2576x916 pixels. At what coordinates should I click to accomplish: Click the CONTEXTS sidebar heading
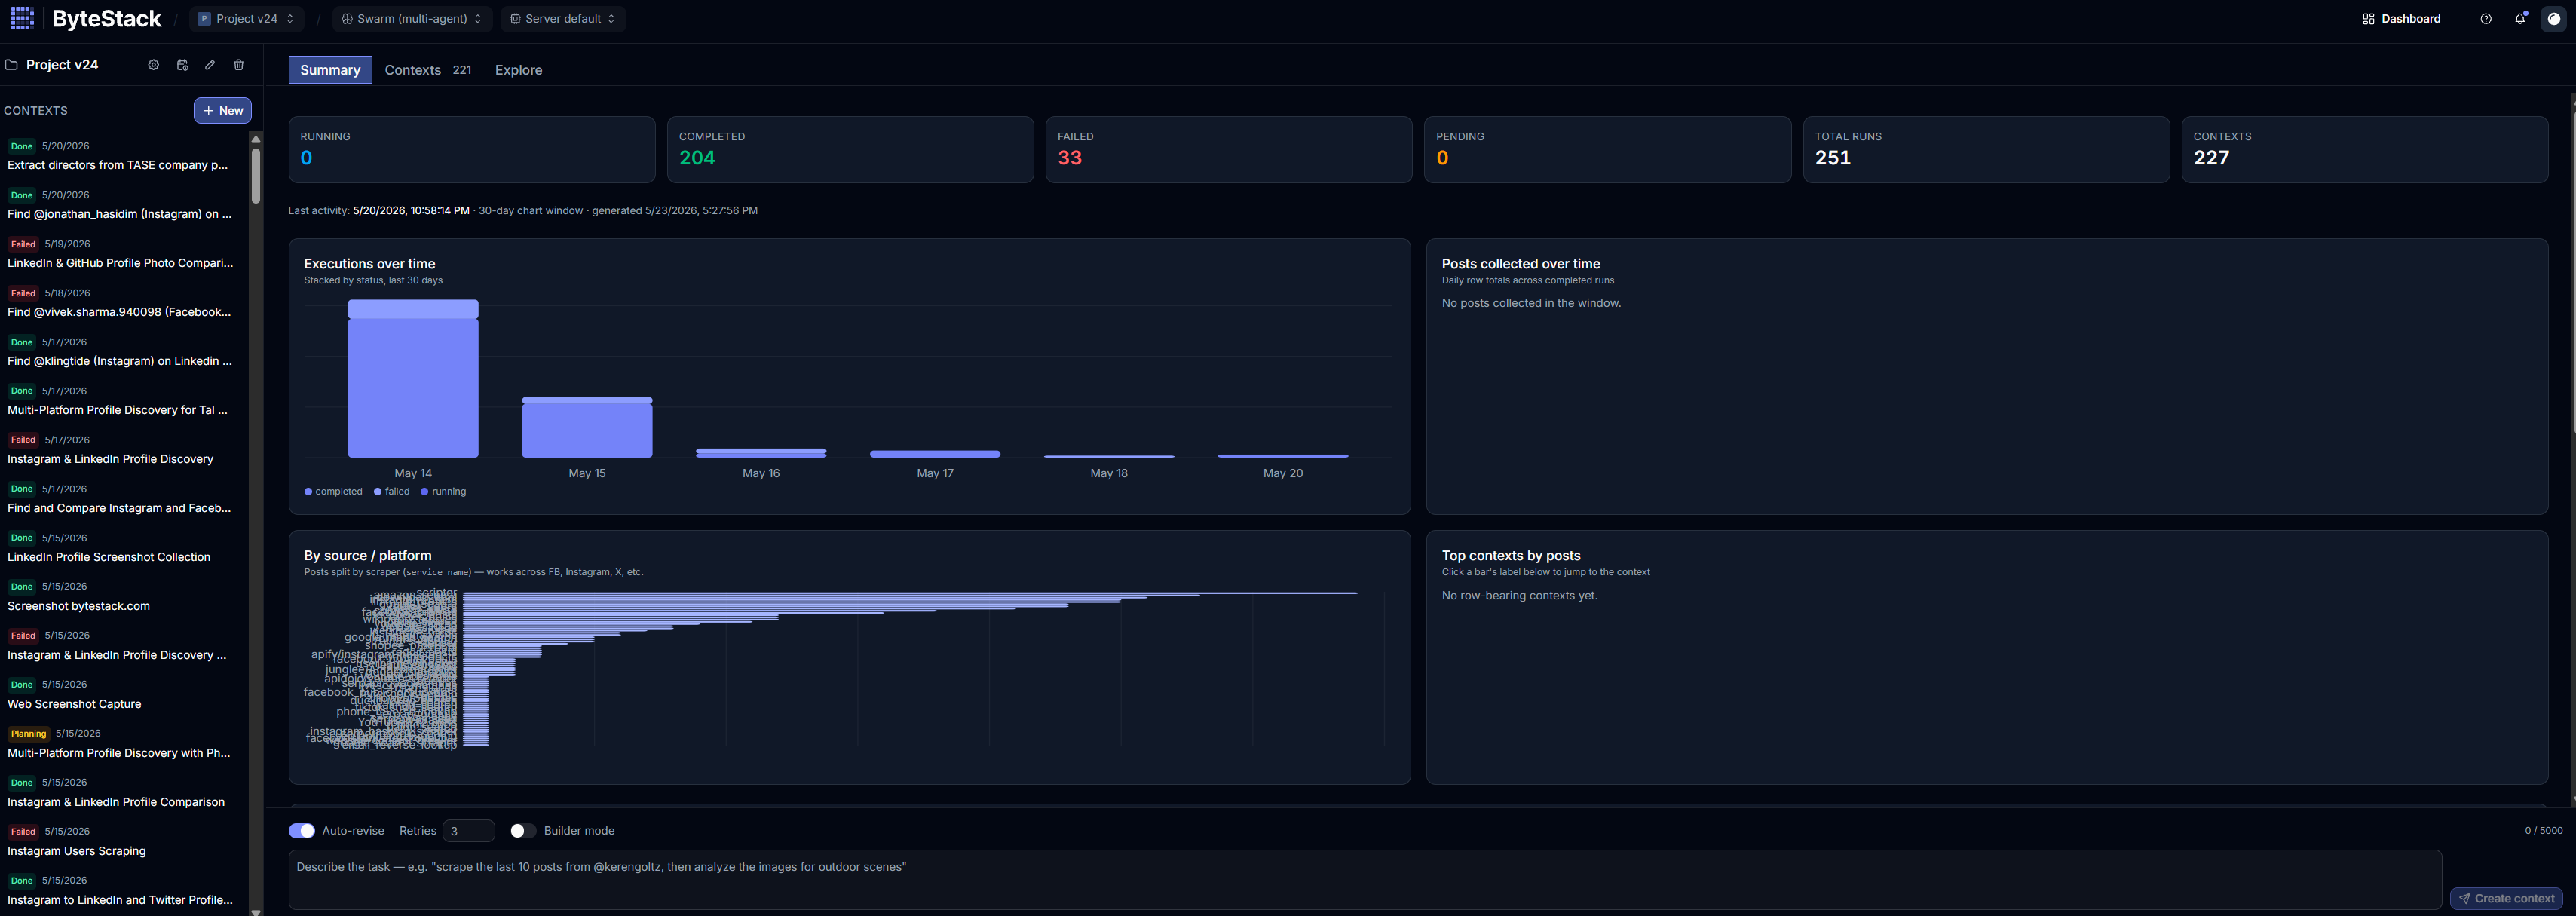(x=36, y=111)
